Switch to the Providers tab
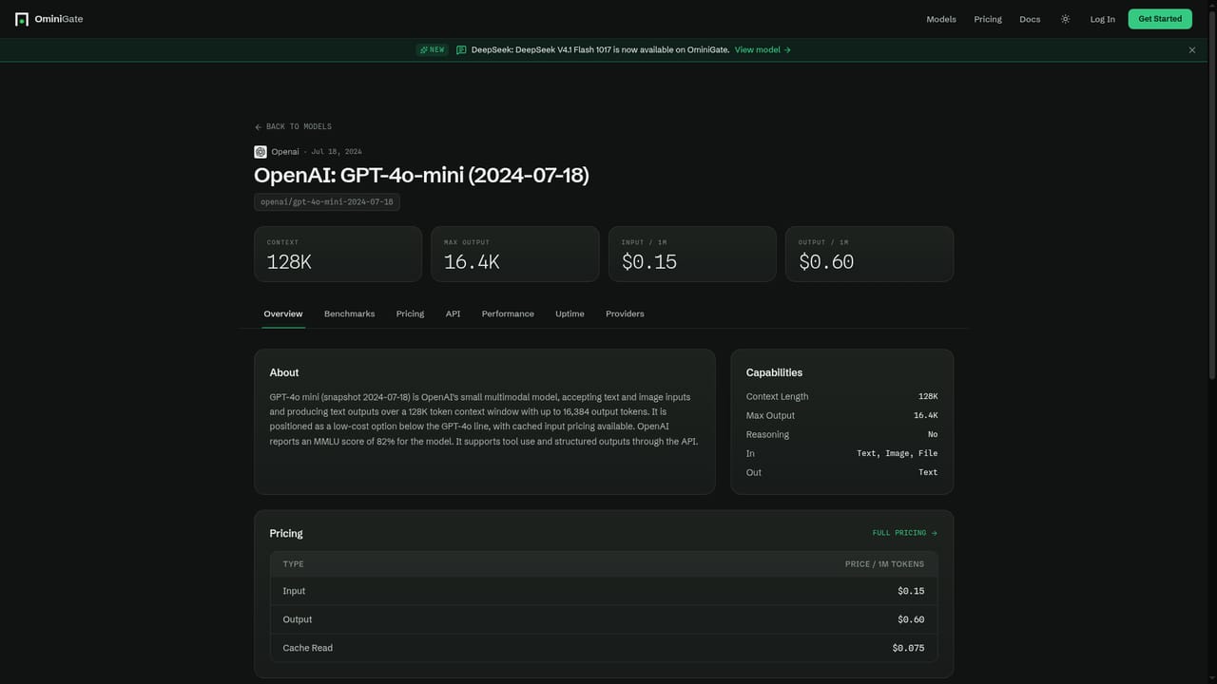The width and height of the screenshot is (1217, 684). click(x=625, y=313)
